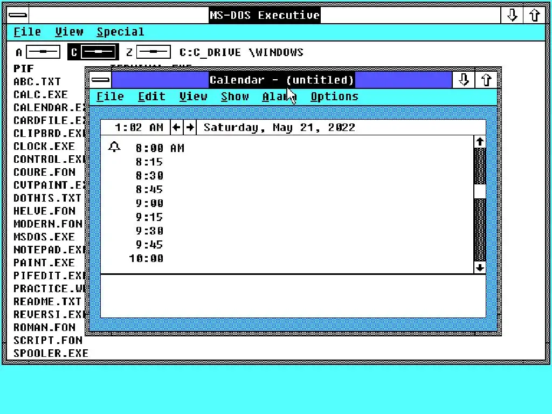
Task: Click the 9:30 appointment slot
Action: [287, 231]
